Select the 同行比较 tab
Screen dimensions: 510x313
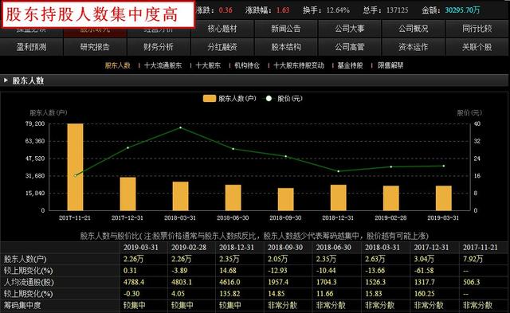[x=477, y=29]
